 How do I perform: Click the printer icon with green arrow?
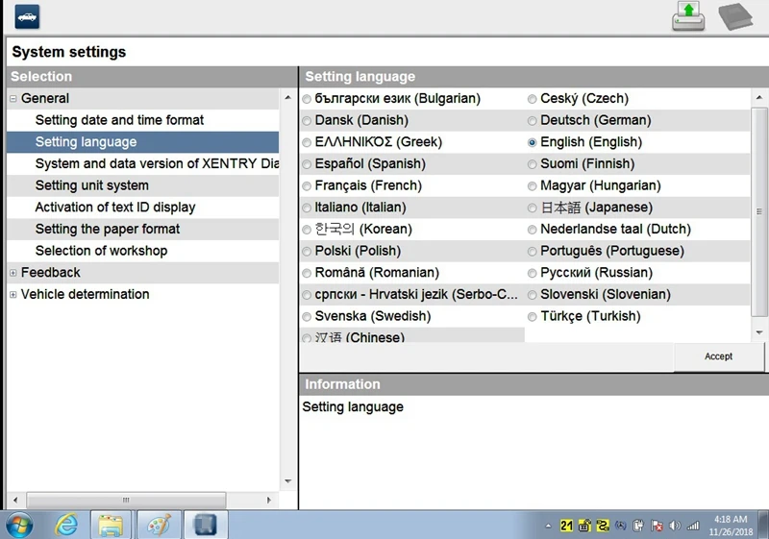pos(688,16)
